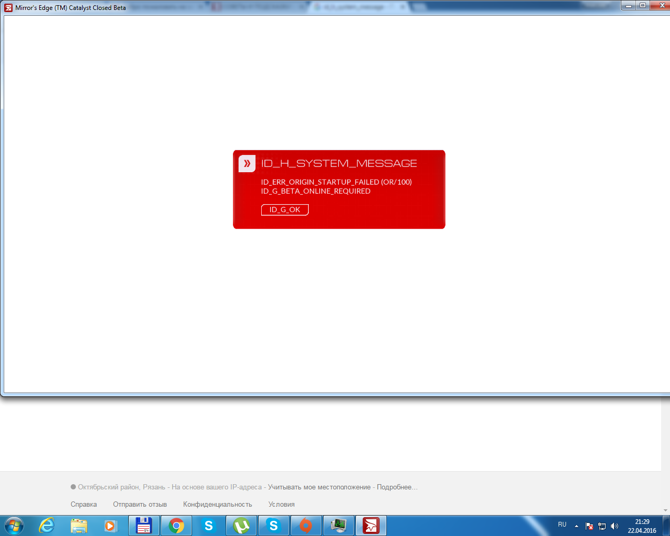Viewport: 670px width, 536px height.
Task: Click the RU language indicator
Action: click(x=562, y=524)
